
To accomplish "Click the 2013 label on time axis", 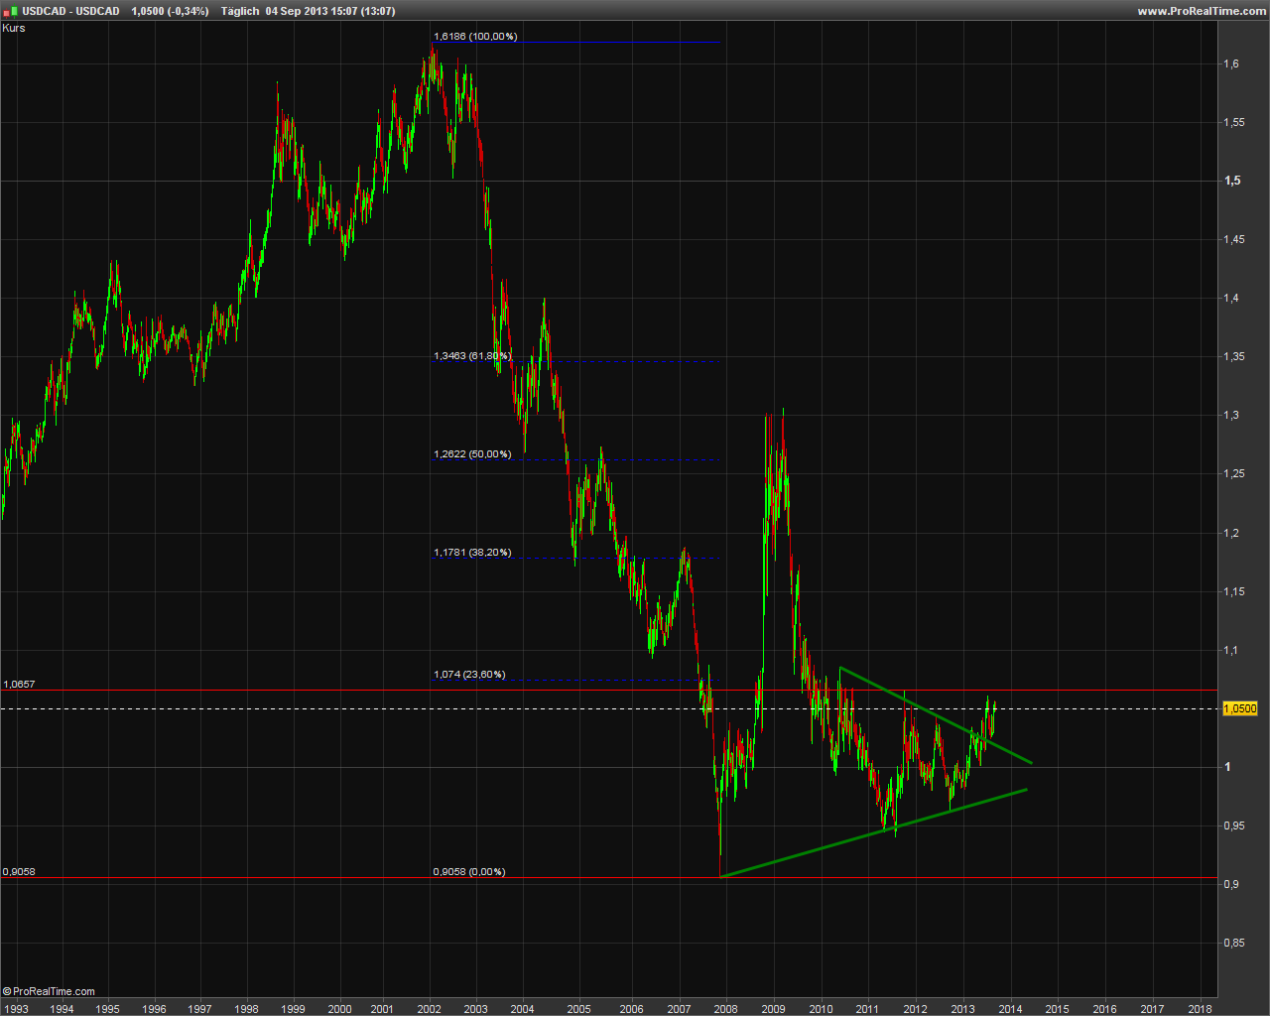I will click(x=962, y=1009).
